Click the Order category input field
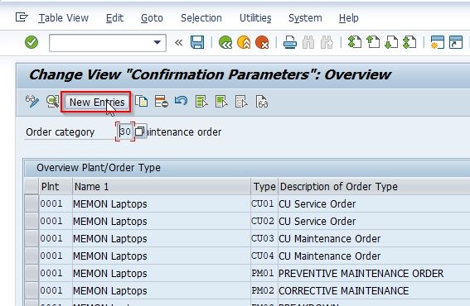This screenshot has height=306, width=470. click(125, 131)
